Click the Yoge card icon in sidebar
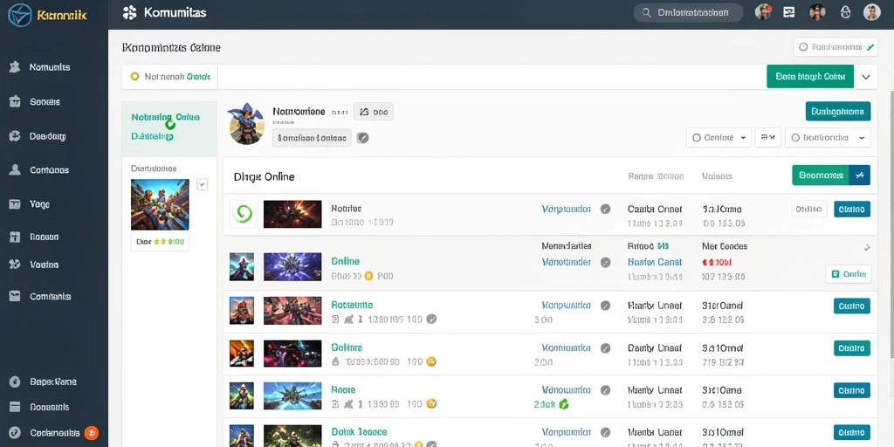This screenshot has height=447, width=894. pos(16,203)
